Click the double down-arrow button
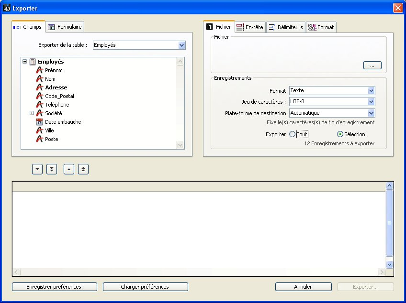This screenshot has width=406, height=303. 52,169
